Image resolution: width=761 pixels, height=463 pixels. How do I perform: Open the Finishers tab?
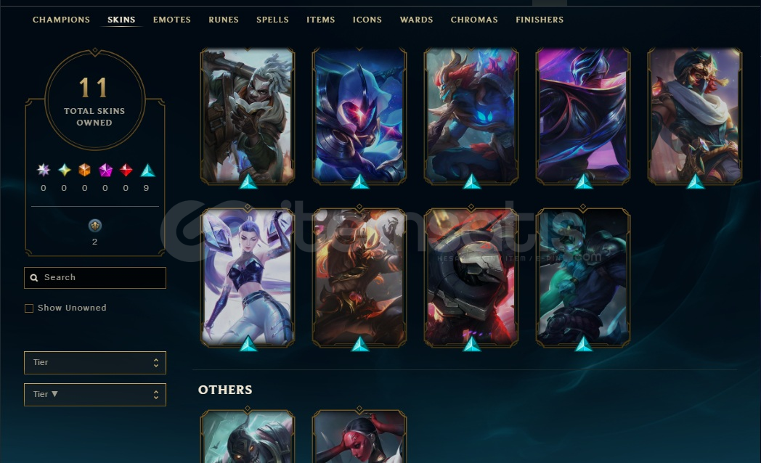[540, 20]
